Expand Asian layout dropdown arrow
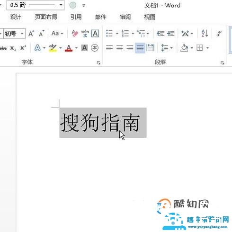Image resolution: width=232 pixels, height=232 pixels. click(x=192, y=34)
